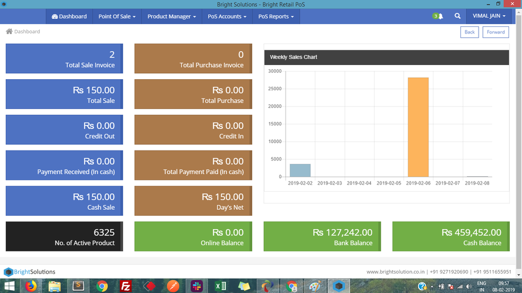
Task: Open the Dashboard menu item
Action: tap(69, 16)
